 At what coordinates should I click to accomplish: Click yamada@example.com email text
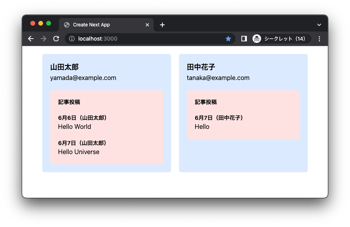click(x=83, y=78)
